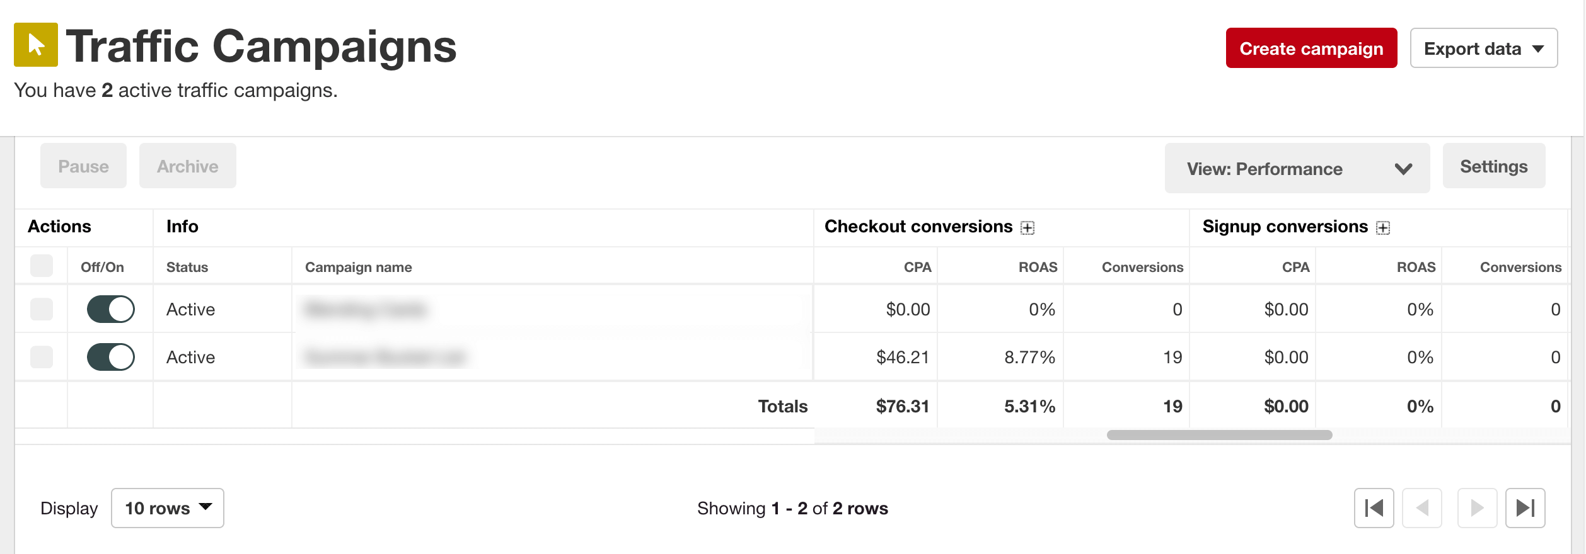Sort by the Status column header

(x=187, y=267)
